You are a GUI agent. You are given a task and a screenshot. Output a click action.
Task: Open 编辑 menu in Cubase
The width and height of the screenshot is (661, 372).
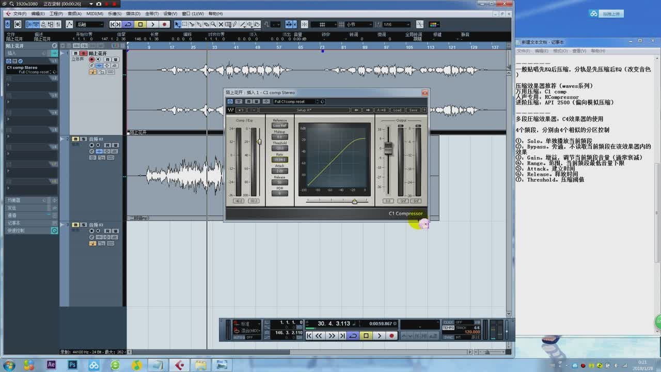(38, 13)
